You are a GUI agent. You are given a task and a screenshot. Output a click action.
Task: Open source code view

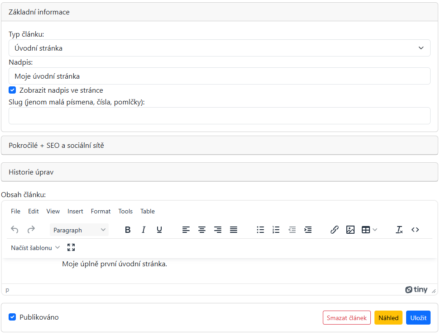pos(415,230)
